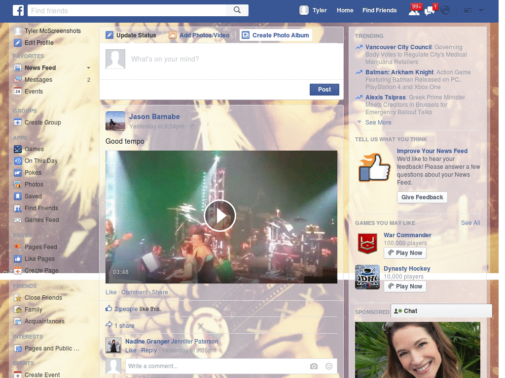The width and height of the screenshot is (505, 378).
Task: Open the Chat bar
Action: 441,311
